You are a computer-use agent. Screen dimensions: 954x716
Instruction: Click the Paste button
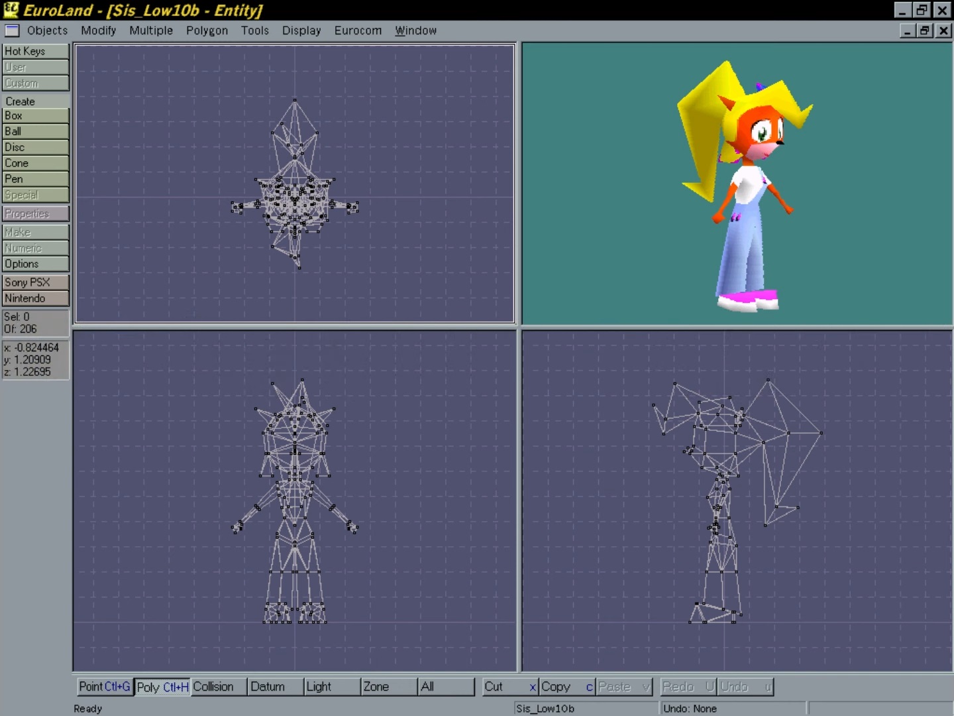tap(624, 687)
